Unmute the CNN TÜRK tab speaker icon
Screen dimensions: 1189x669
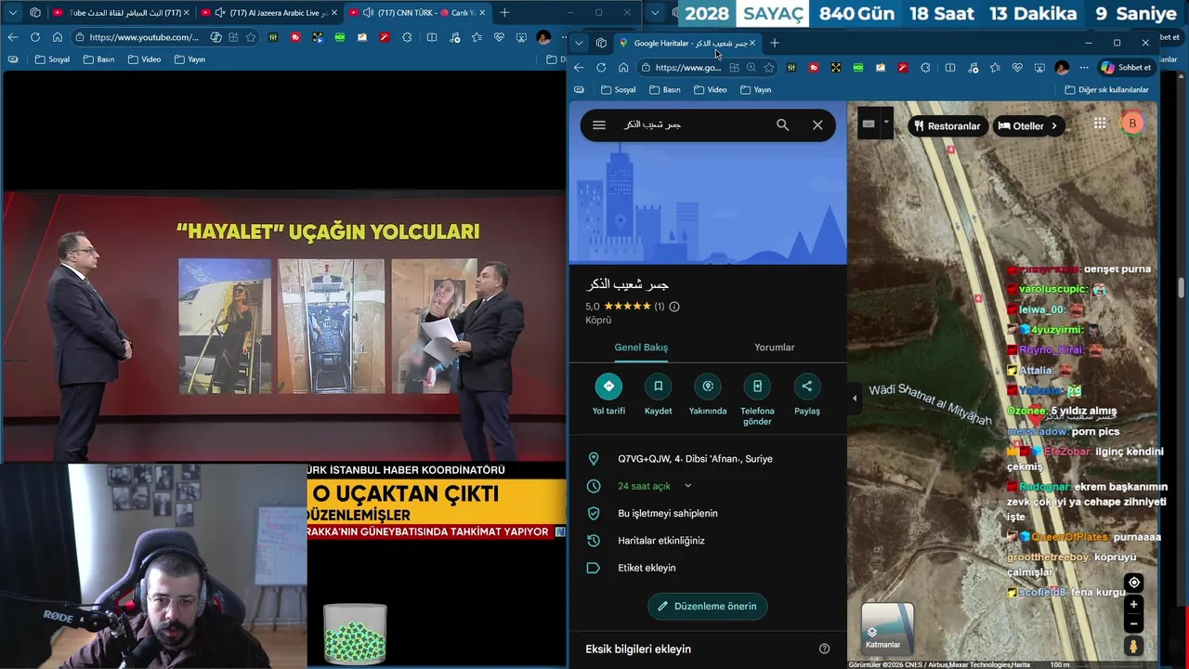tap(368, 12)
